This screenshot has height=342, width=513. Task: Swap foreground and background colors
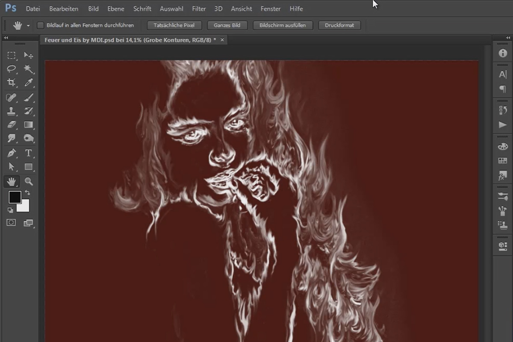27,193
